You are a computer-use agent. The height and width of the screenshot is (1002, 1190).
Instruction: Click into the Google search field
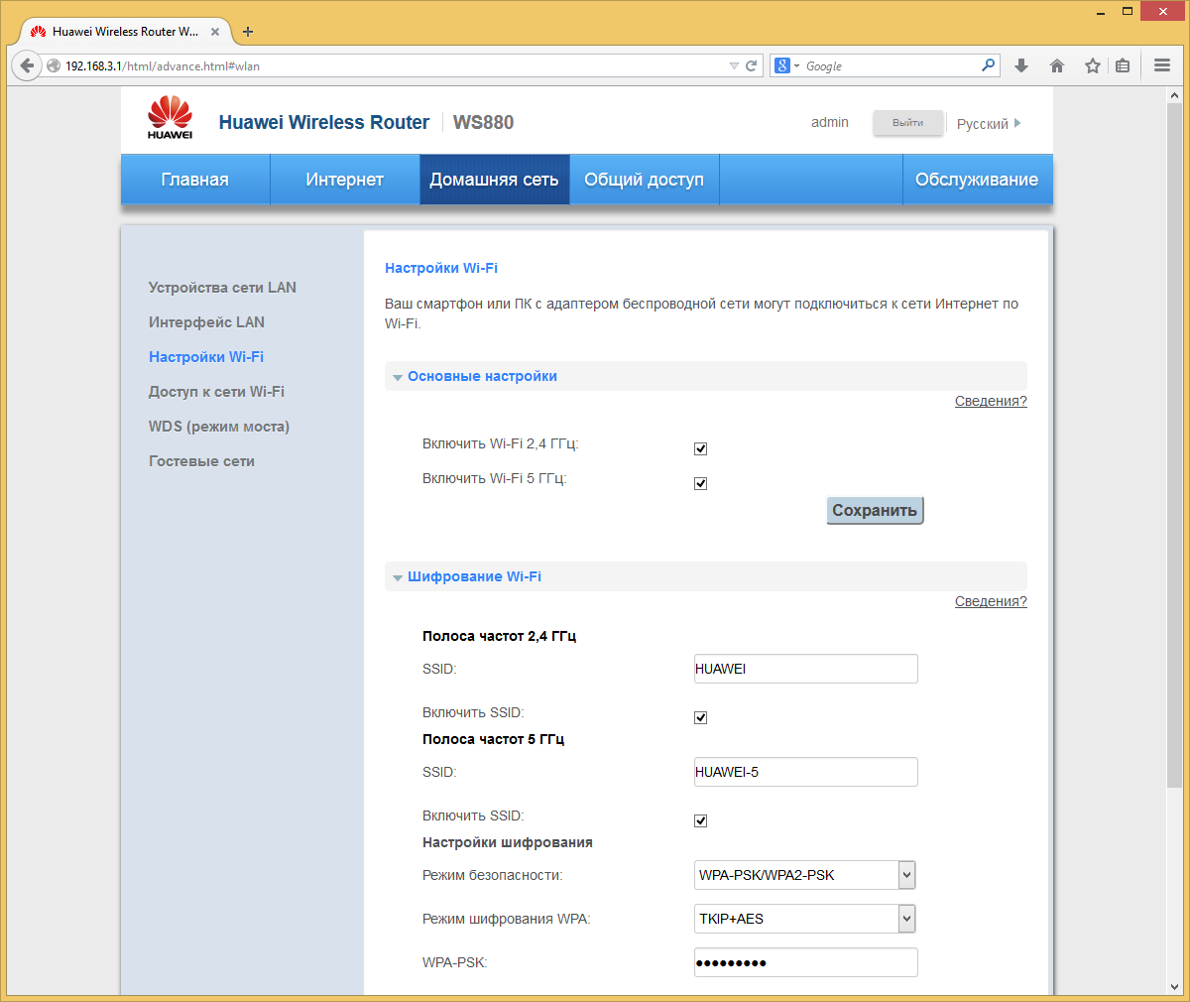click(x=890, y=66)
